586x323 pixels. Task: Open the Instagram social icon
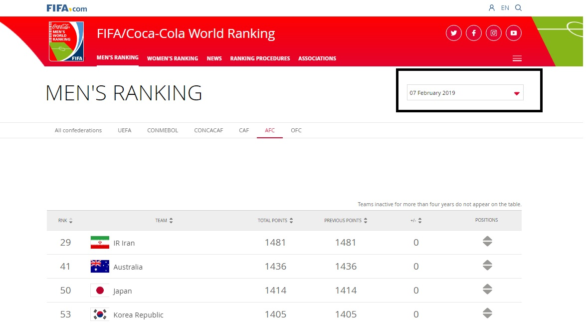493,33
